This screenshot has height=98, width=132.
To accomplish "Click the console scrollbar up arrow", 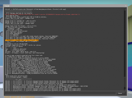I will (x=125, y=10).
